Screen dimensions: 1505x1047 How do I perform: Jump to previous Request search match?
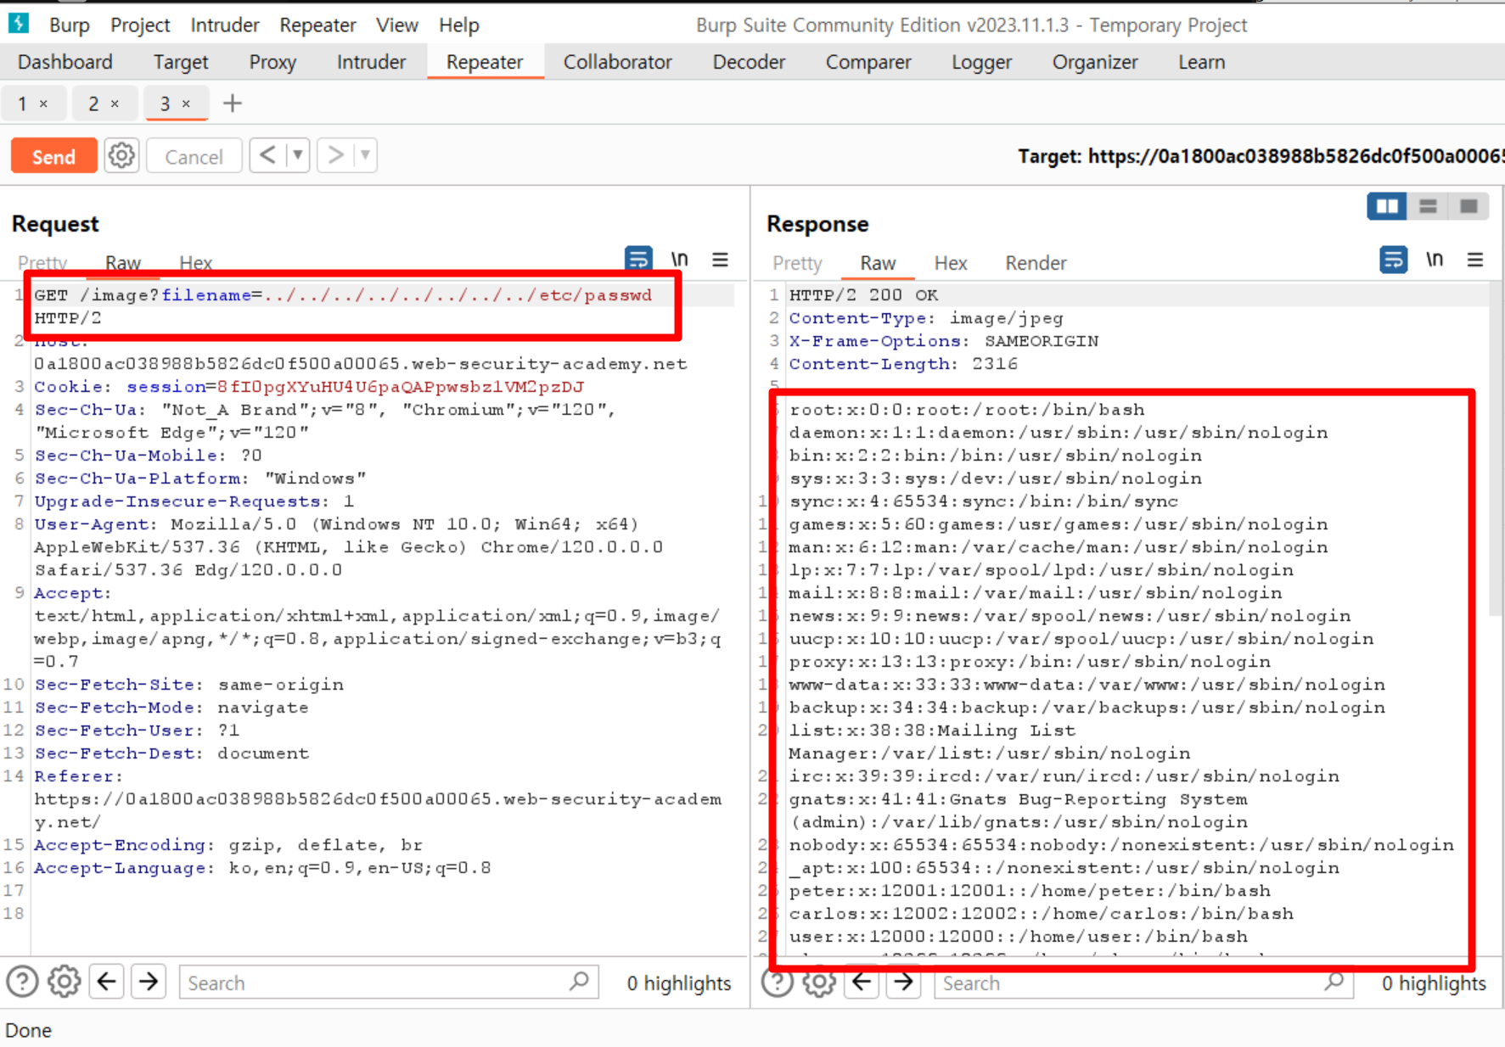tap(107, 983)
